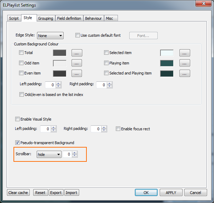The width and height of the screenshot is (214, 203).
Task: Check the Selected item checkbox
Action: click(x=106, y=53)
